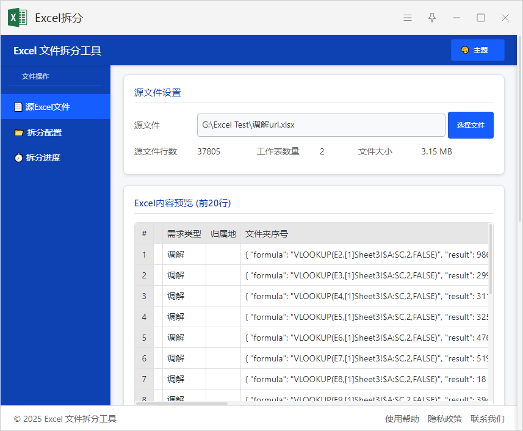The width and height of the screenshot is (523, 431).
Task: Click the source file path input field
Action: pos(321,125)
